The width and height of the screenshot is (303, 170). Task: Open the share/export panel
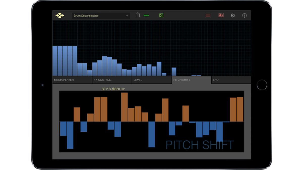pyautogui.click(x=138, y=15)
